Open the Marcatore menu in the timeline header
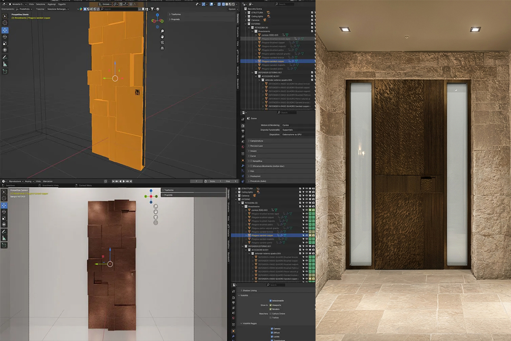Viewport: 511px width, 341px height. tap(49, 181)
